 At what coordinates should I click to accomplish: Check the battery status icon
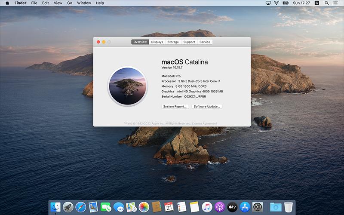click(286, 3)
